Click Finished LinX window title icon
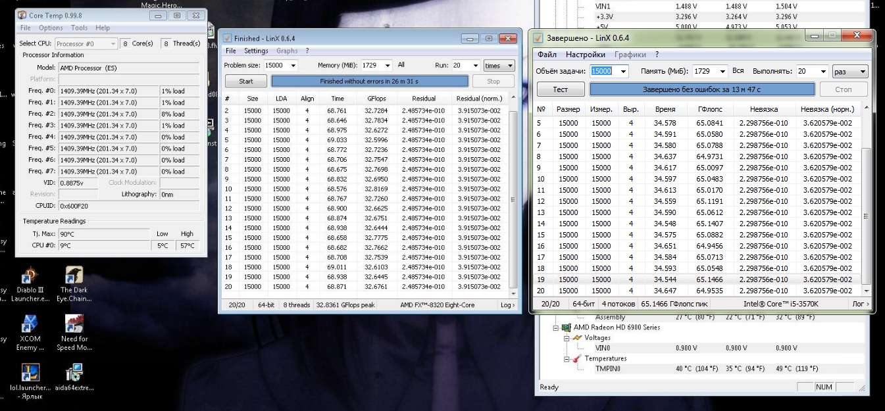885x411 pixels. (x=228, y=39)
